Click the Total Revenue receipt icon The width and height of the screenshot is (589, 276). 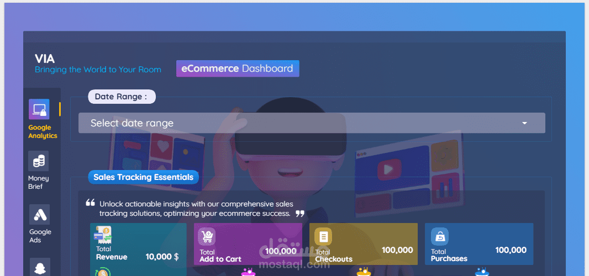pyautogui.click(x=103, y=235)
